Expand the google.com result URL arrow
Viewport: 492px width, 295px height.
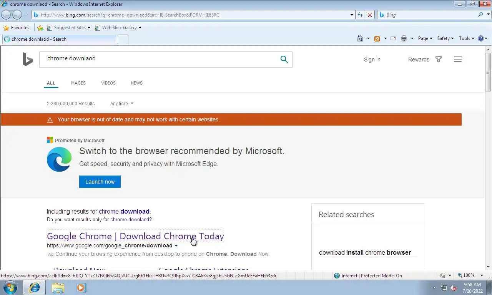coord(176,246)
